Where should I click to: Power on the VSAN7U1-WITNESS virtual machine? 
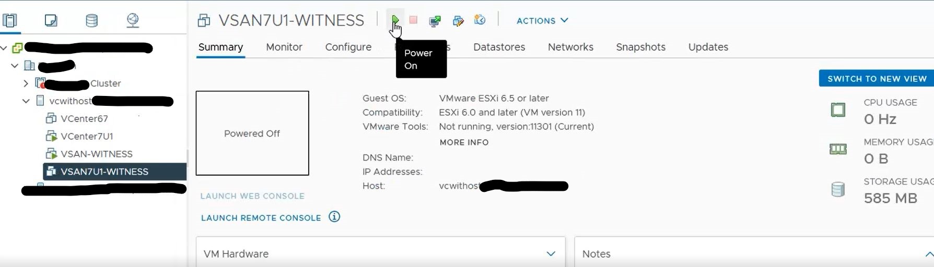pos(395,20)
